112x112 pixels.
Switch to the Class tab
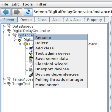point(42,20)
